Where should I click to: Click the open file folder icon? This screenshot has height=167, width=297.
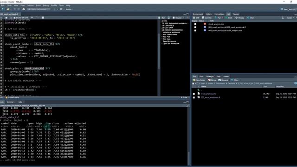[x=8, y=9]
